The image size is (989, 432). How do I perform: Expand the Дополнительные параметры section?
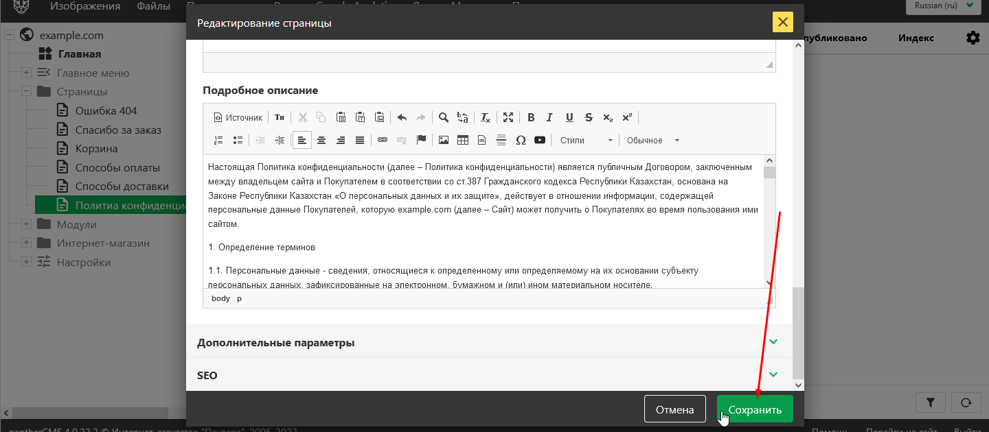[x=488, y=342]
